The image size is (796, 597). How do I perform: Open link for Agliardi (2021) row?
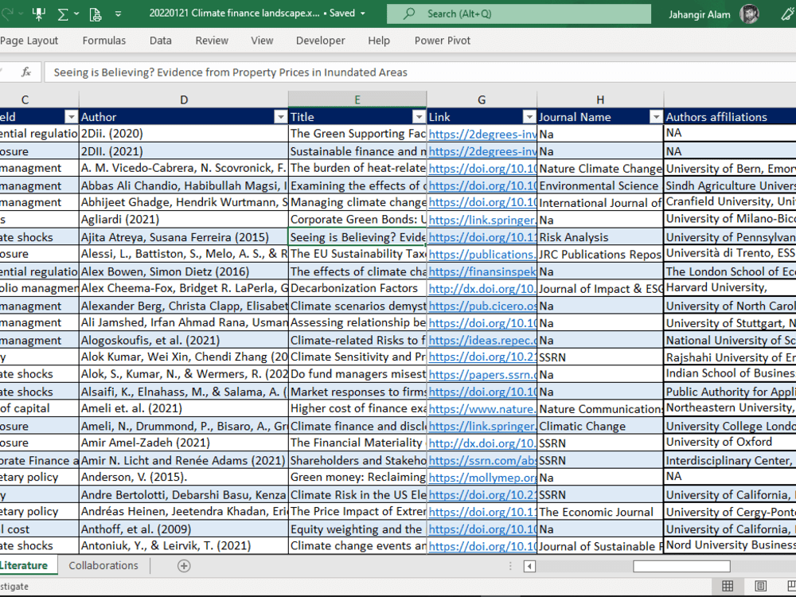482,220
